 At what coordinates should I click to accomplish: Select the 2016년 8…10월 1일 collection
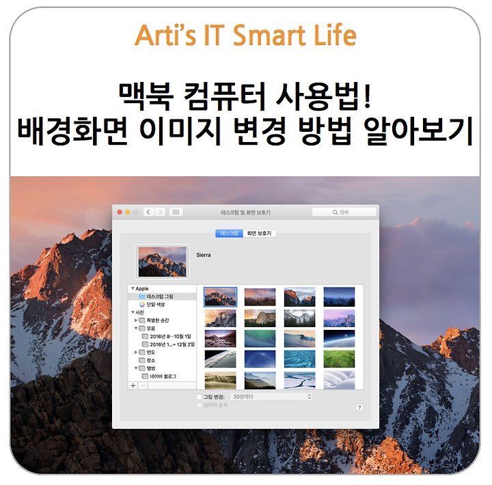[x=163, y=336]
